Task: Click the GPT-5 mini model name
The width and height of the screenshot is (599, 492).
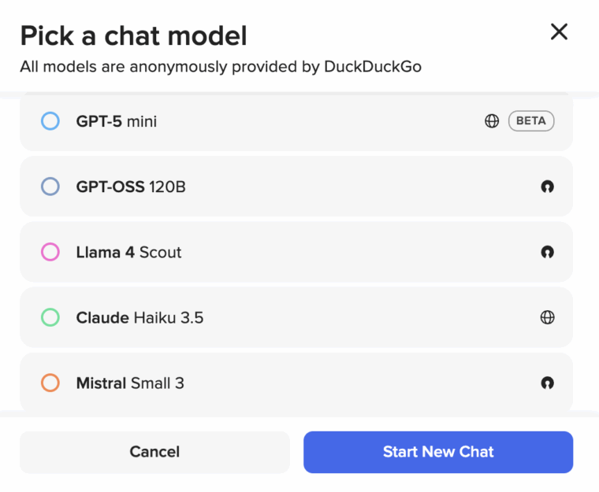Action: point(117,121)
